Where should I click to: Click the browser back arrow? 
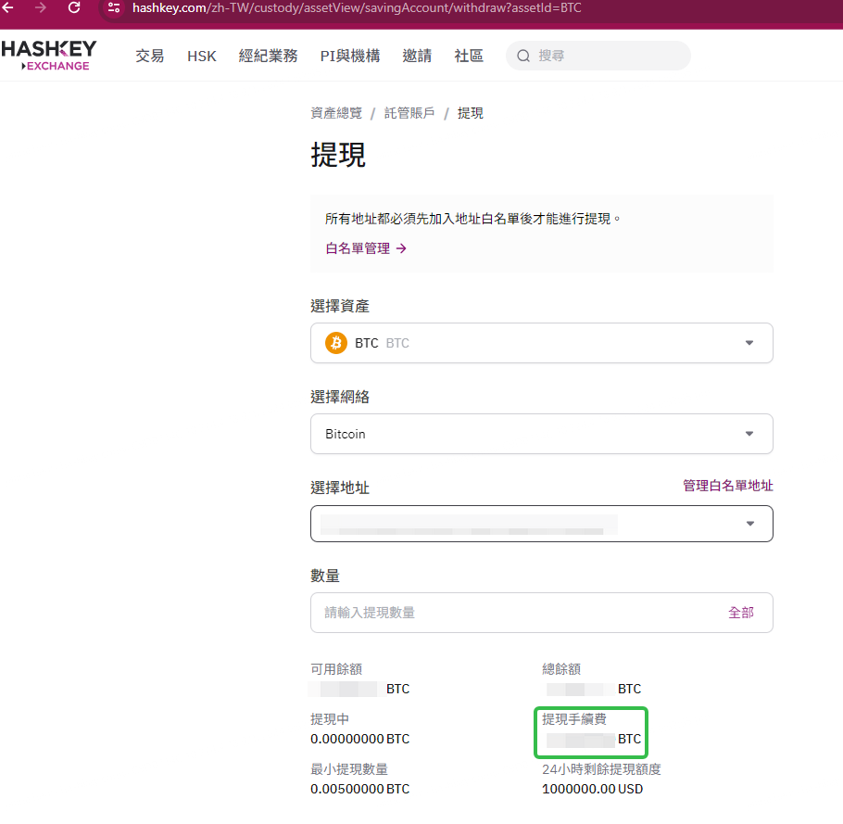[7, 7]
